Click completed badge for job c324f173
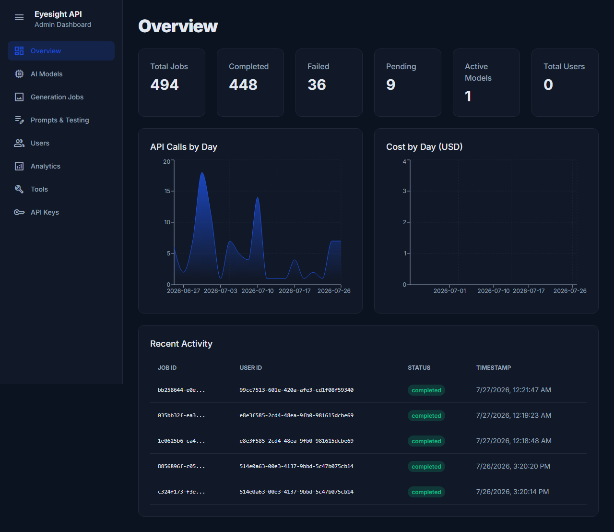The width and height of the screenshot is (614, 532). 426,492
